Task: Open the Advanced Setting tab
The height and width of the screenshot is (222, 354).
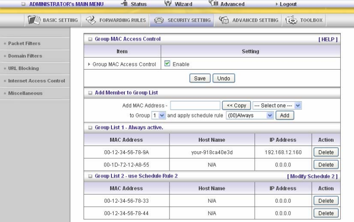Action: point(248,20)
